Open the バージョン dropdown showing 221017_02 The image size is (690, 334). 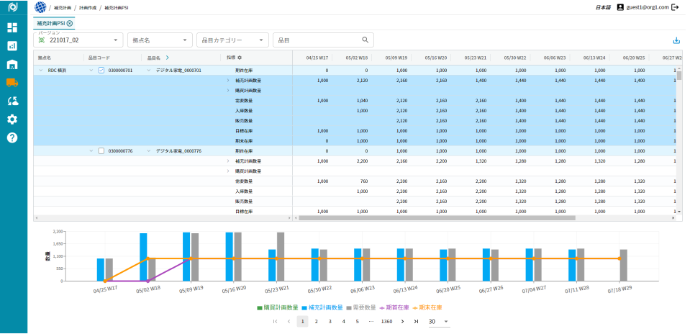click(x=79, y=40)
